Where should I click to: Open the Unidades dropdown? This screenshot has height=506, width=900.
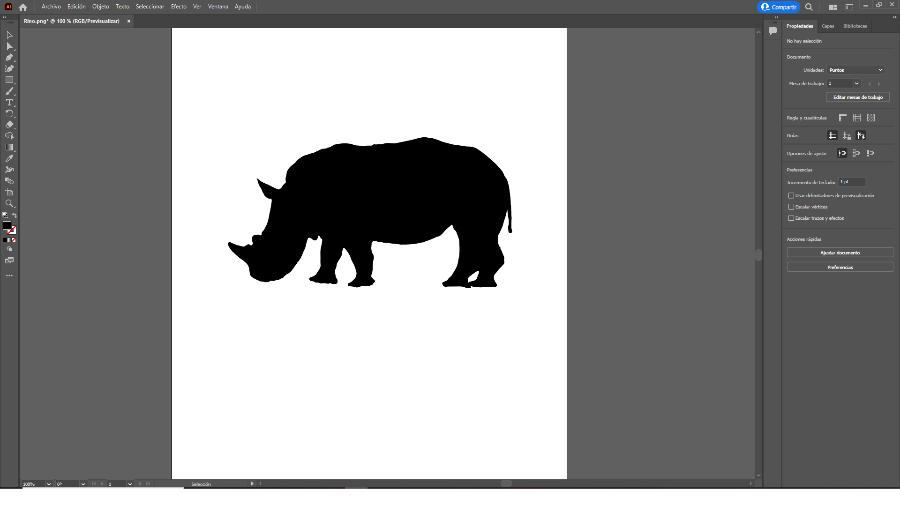point(855,70)
